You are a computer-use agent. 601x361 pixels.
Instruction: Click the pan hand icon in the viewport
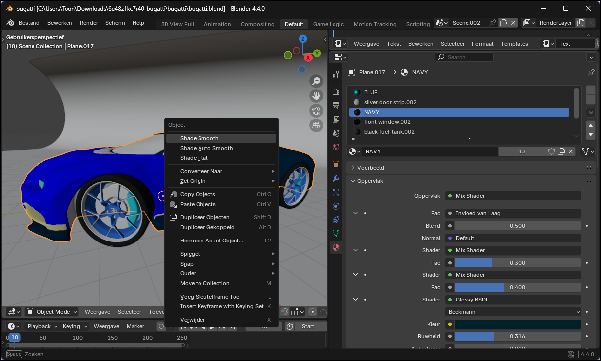(316, 95)
